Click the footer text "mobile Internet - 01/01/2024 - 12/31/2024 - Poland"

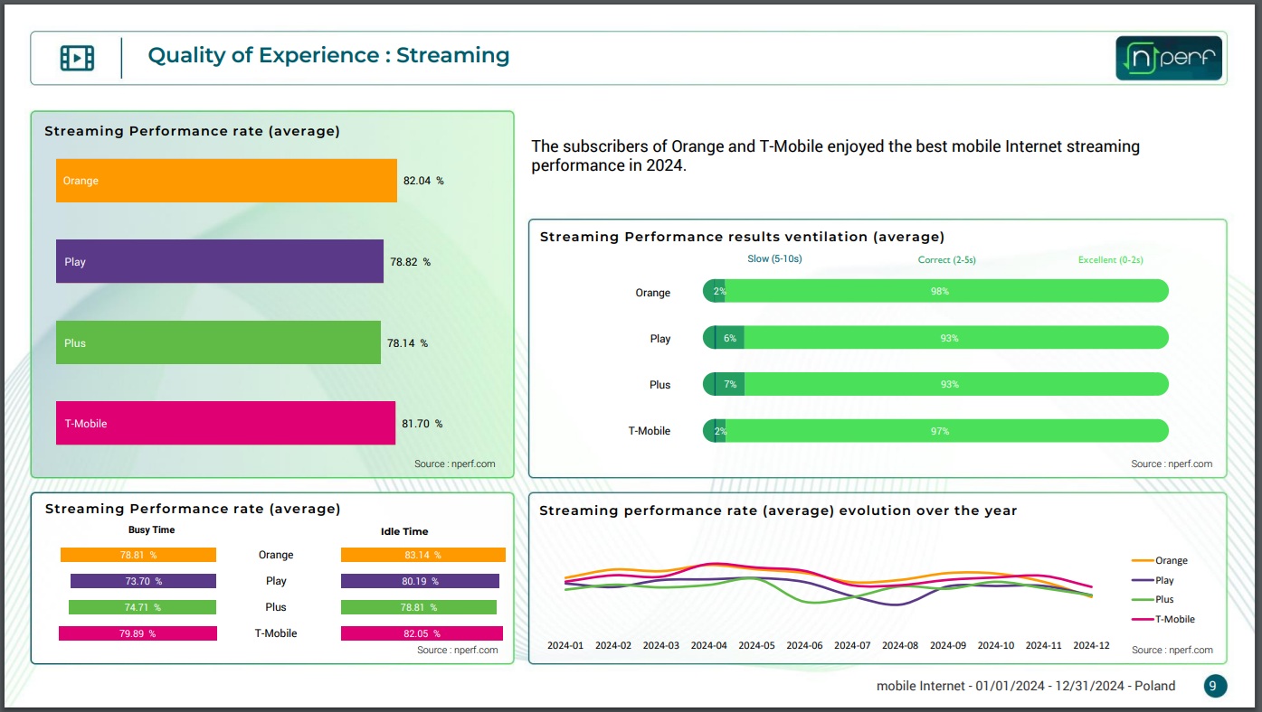[1026, 686]
